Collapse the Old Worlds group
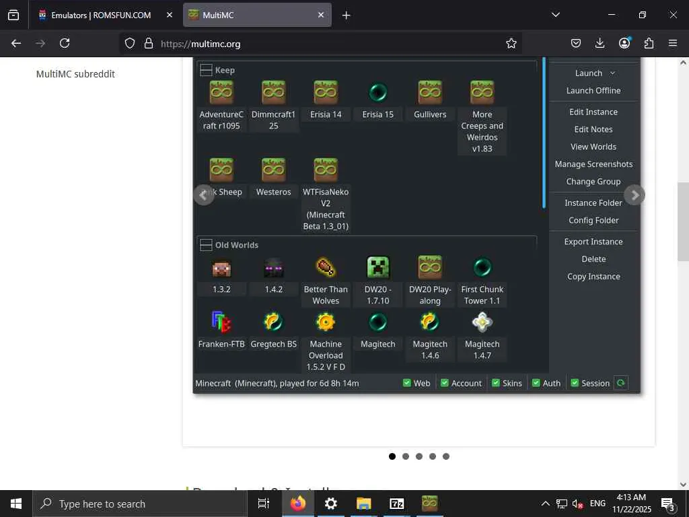The image size is (689, 517). coord(206,245)
